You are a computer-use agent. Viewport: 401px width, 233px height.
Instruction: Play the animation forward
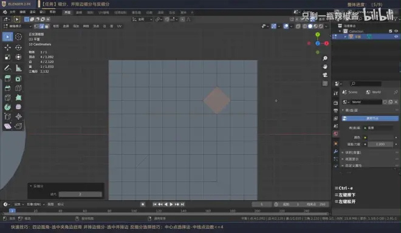pos(171,204)
